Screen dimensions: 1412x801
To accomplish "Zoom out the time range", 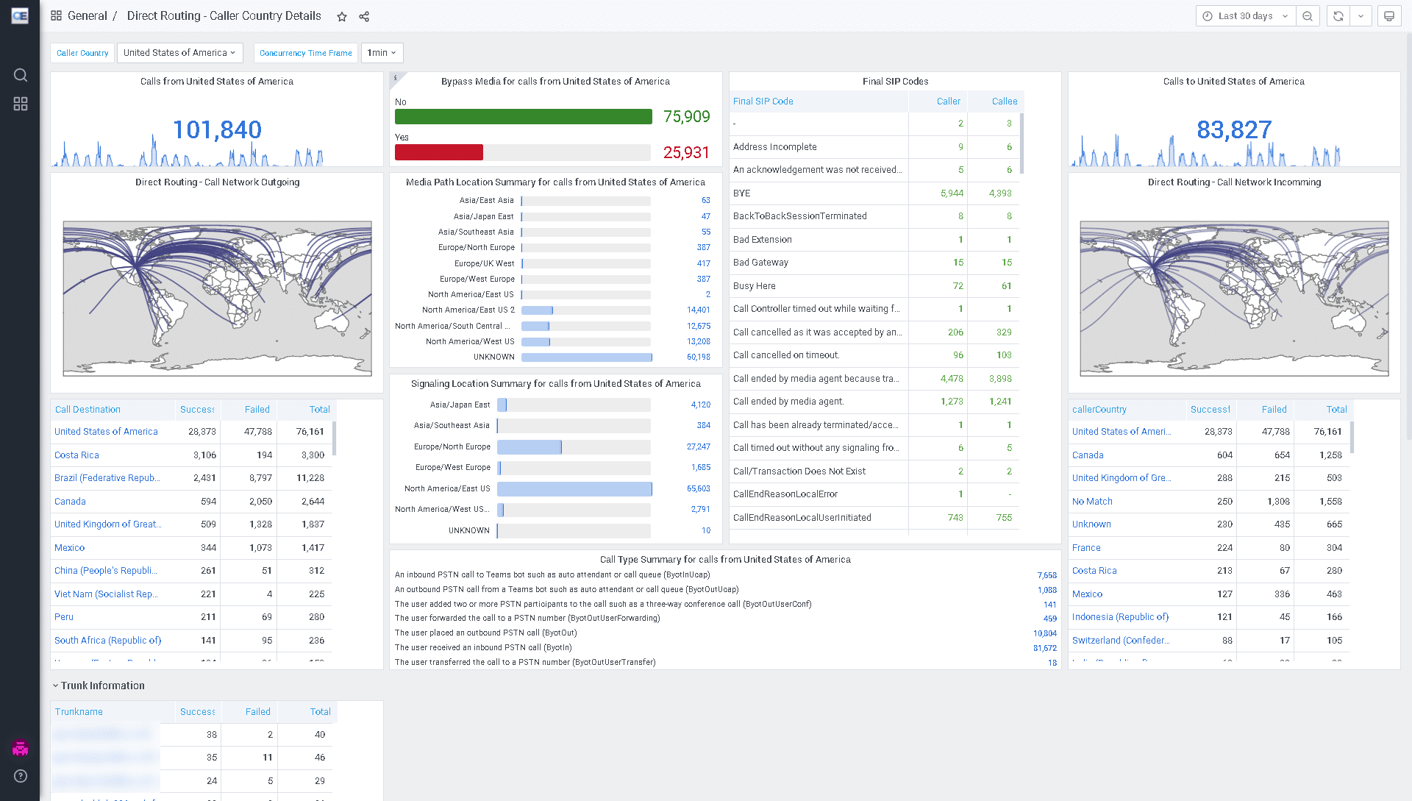I will pyautogui.click(x=1308, y=16).
